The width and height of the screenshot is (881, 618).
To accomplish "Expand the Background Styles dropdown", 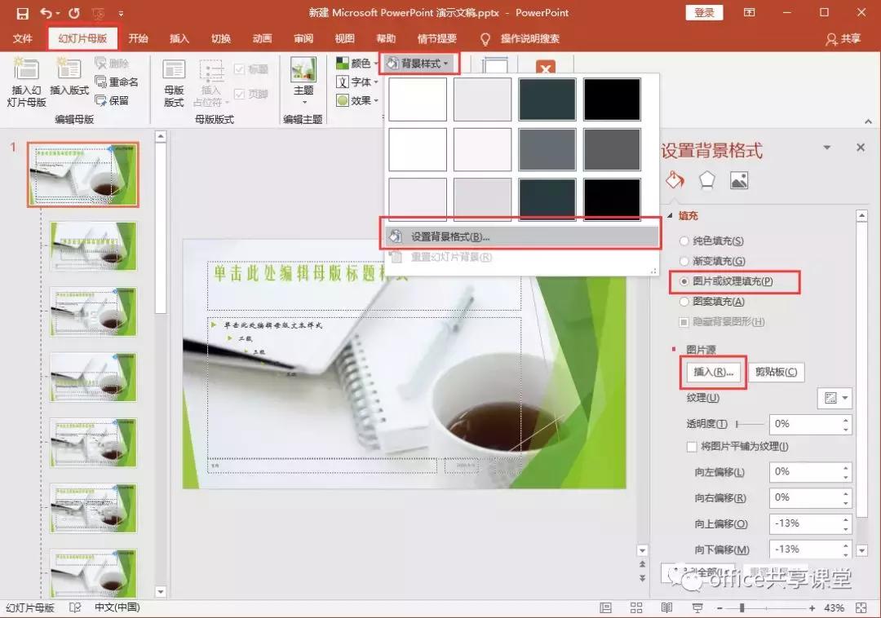I will click(x=419, y=63).
